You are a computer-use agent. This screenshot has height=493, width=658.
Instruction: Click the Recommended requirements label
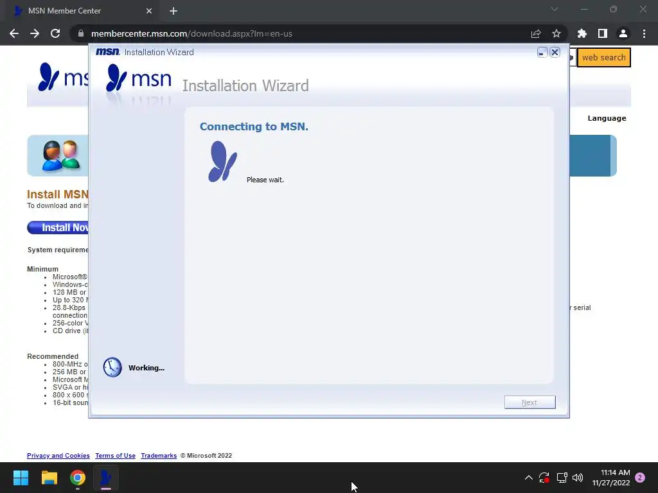pos(53,356)
